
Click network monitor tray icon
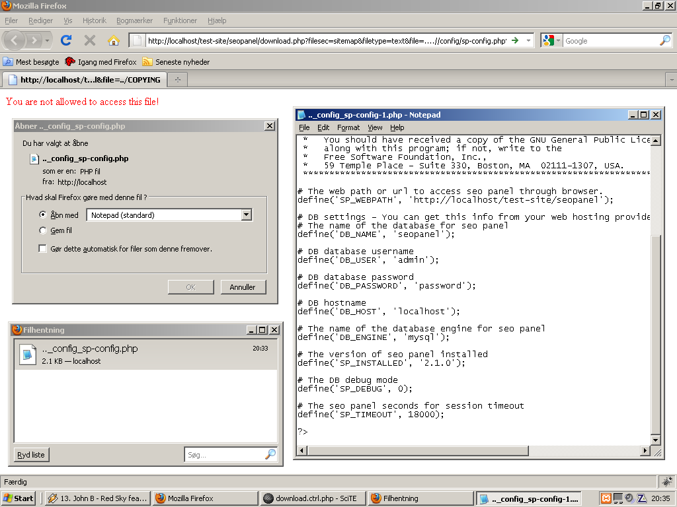point(618,498)
